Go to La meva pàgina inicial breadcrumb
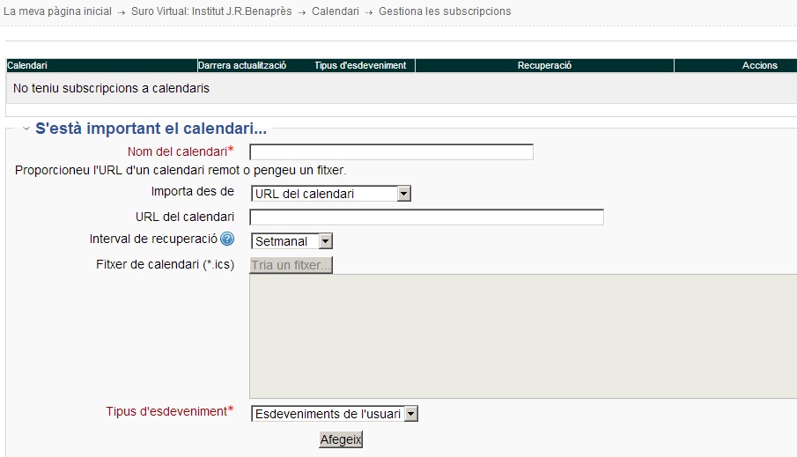This screenshot has width=797, height=457. 57,11
